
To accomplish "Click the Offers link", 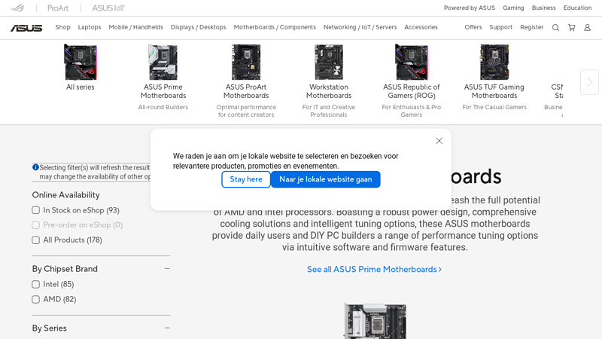I will pyautogui.click(x=473, y=27).
